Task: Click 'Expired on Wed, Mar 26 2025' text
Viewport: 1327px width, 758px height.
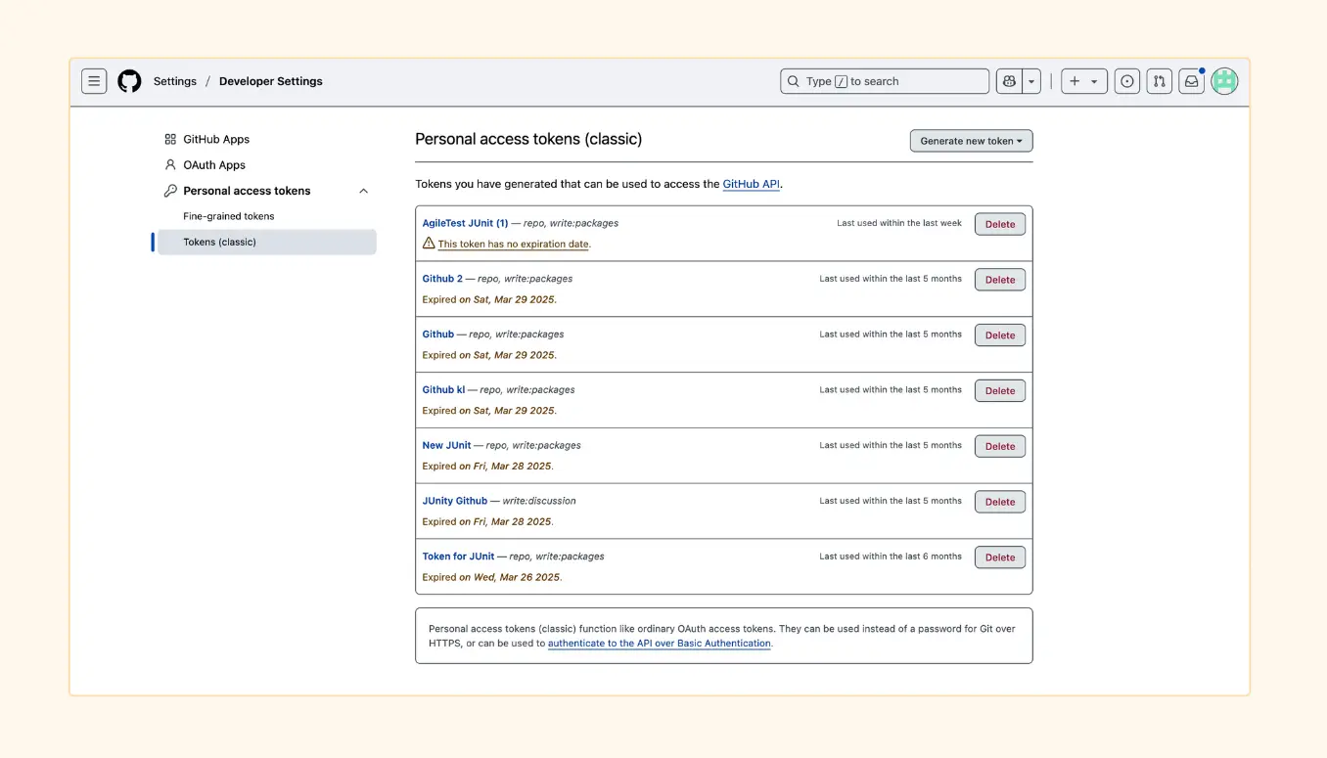Action: [x=492, y=577]
